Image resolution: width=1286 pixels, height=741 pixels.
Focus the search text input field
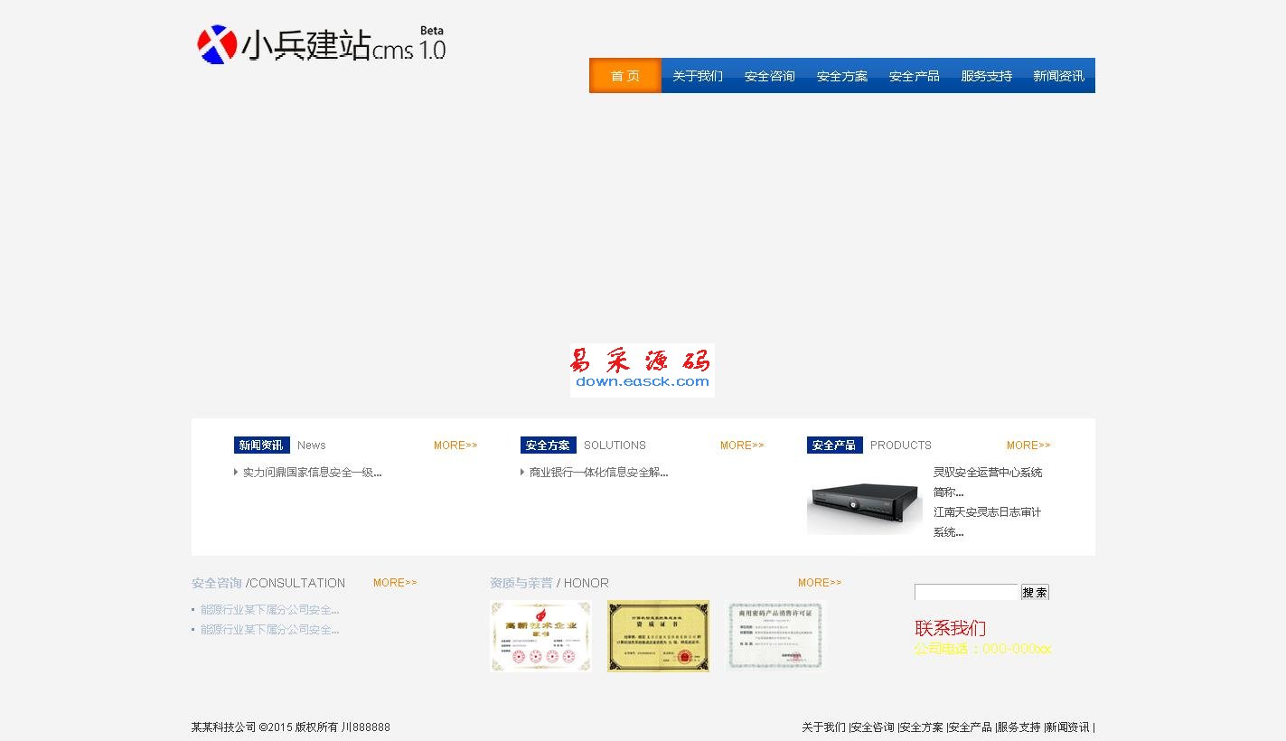[x=966, y=593]
